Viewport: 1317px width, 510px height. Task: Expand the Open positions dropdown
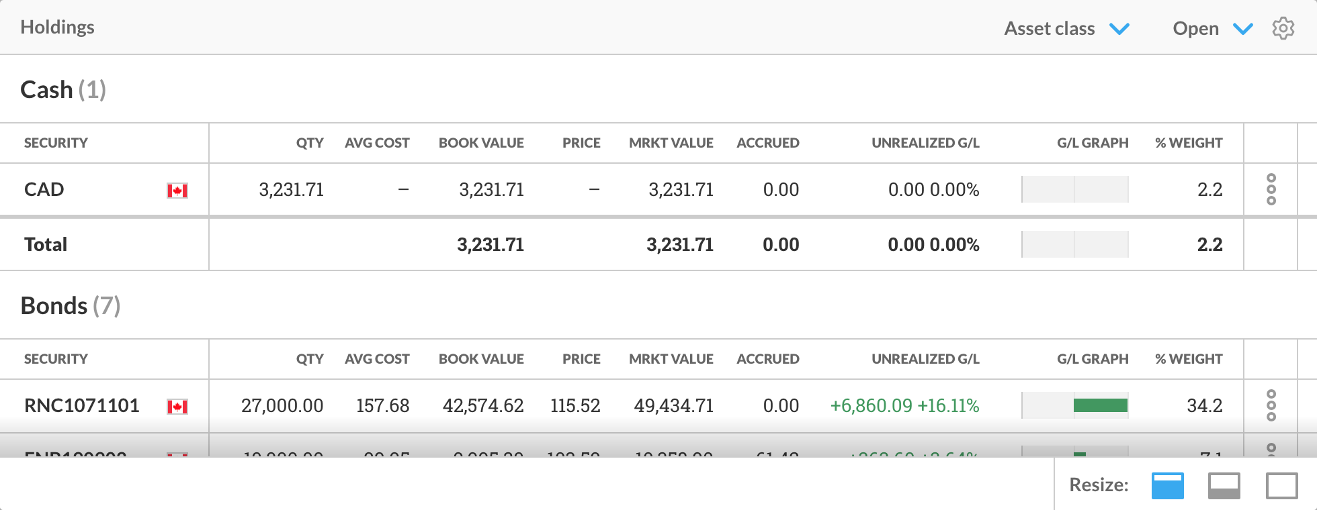[x=1212, y=28]
